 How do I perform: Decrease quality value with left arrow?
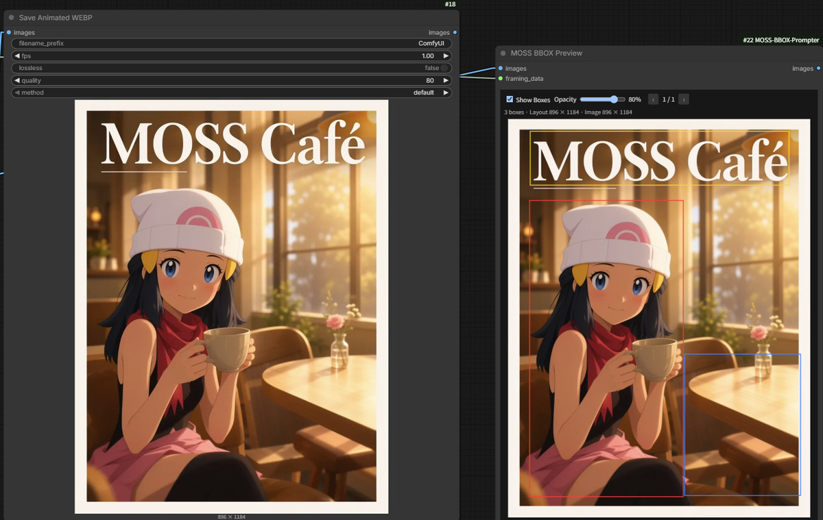click(x=17, y=80)
